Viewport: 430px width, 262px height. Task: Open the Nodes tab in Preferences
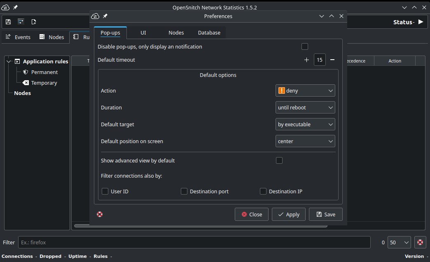tap(176, 33)
